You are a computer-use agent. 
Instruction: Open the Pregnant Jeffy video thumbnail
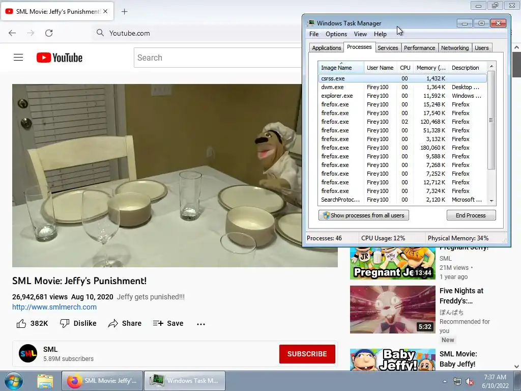pos(392,263)
